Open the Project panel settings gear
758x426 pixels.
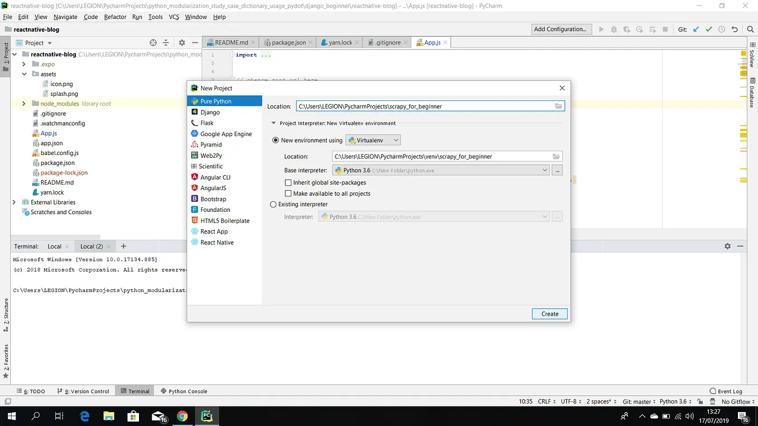tap(181, 42)
